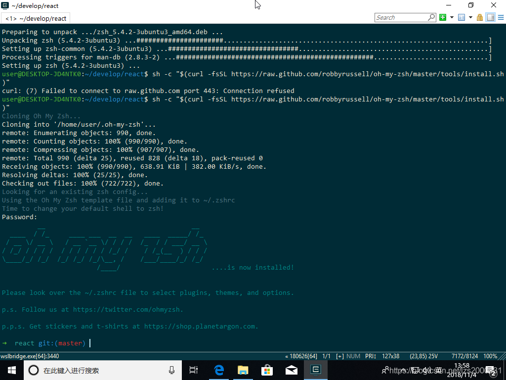Click the wslbridge.exe process status text

tap(30, 356)
